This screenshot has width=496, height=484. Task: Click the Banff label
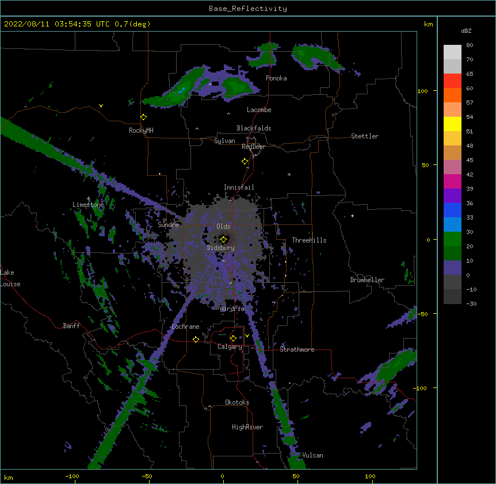(71, 326)
